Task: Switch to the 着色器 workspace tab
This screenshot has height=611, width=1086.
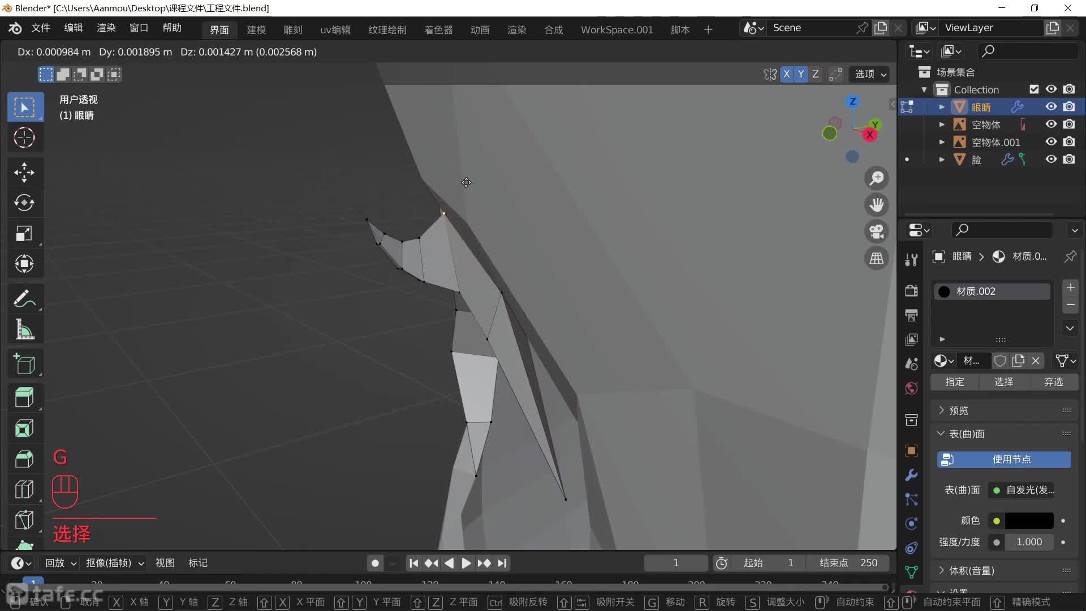Action: coord(438,29)
